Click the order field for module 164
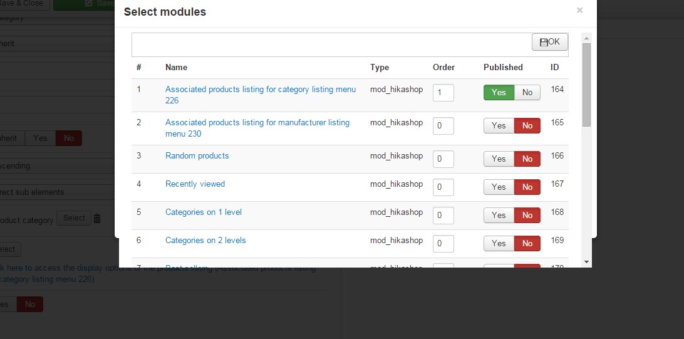684x339 pixels. click(443, 93)
